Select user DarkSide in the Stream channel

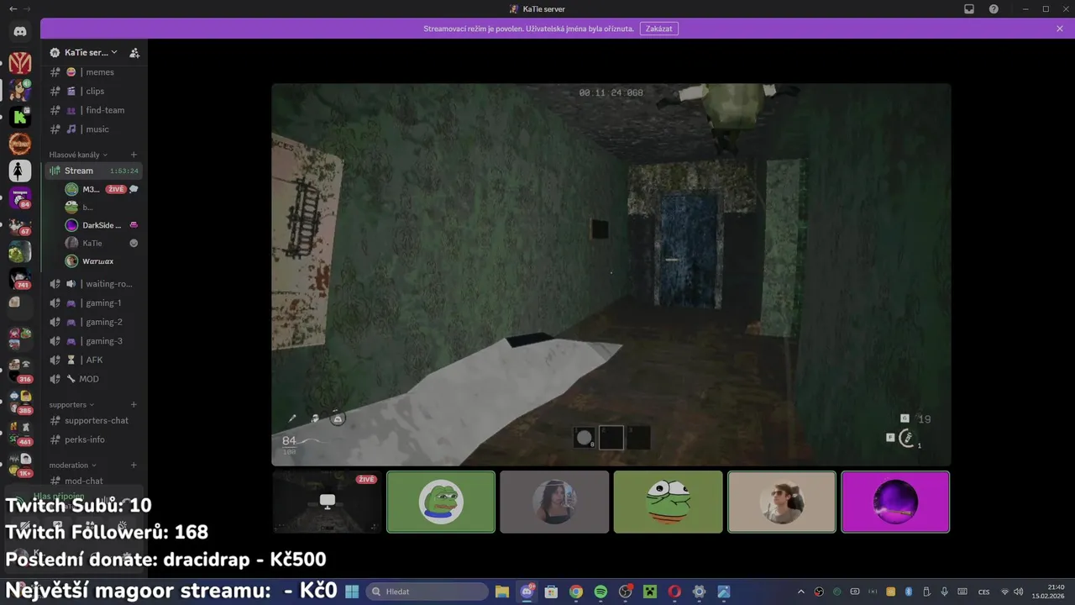101,225
